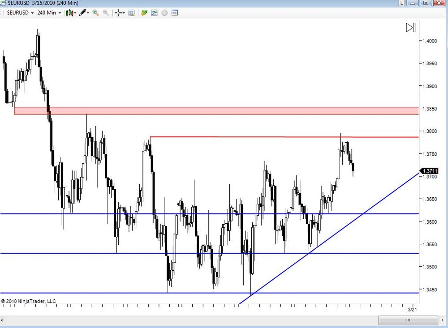Click the 1.3950 price axis label
Image resolution: width=448 pixels, height=328 pixels.
430,64
